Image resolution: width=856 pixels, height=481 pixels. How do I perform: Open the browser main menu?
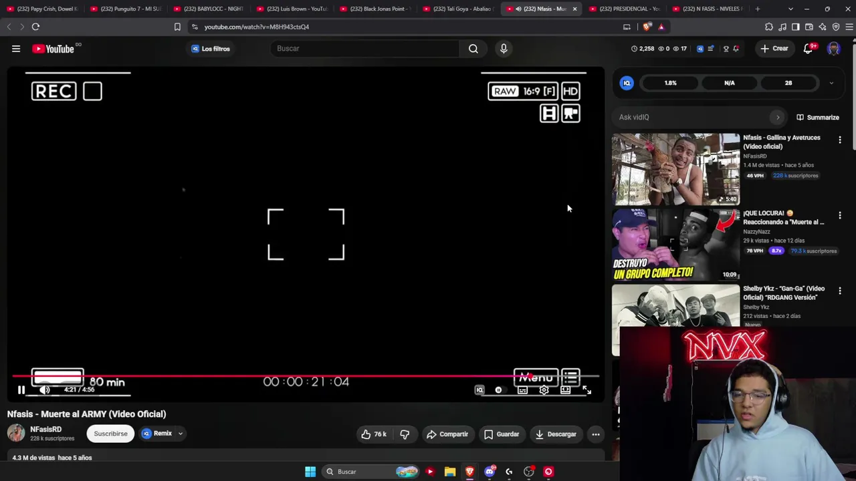tap(849, 27)
